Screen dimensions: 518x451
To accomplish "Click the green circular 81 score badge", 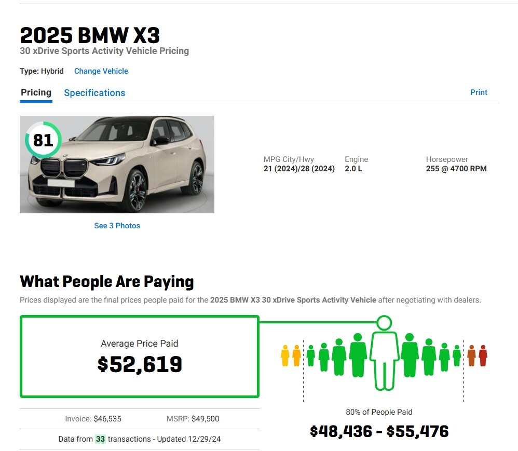I will 43,140.
